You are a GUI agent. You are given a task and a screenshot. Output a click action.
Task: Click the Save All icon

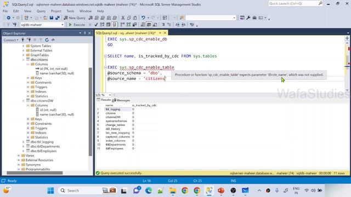pos(58,18)
